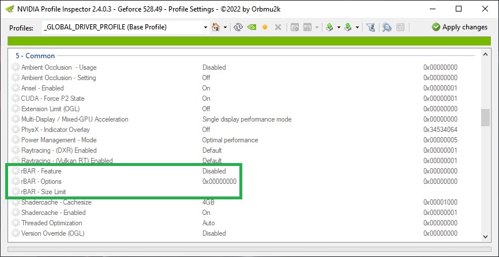Viewport: 499px width, 257px height.
Task: Click Single display performance mode value
Action: (247, 119)
